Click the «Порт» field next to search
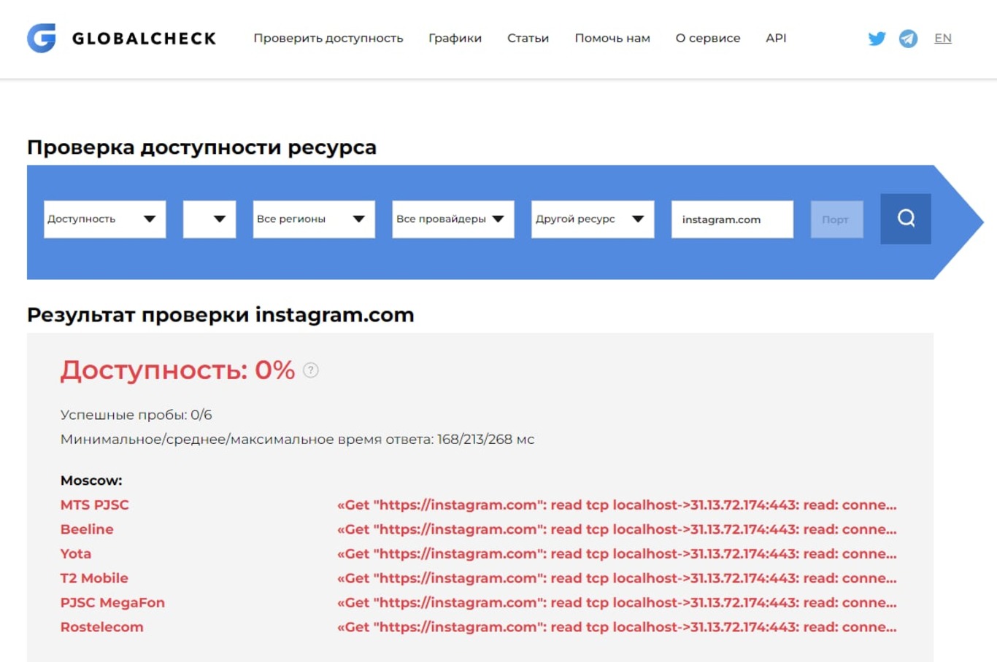Screen dimensions: 997x662 [836, 219]
